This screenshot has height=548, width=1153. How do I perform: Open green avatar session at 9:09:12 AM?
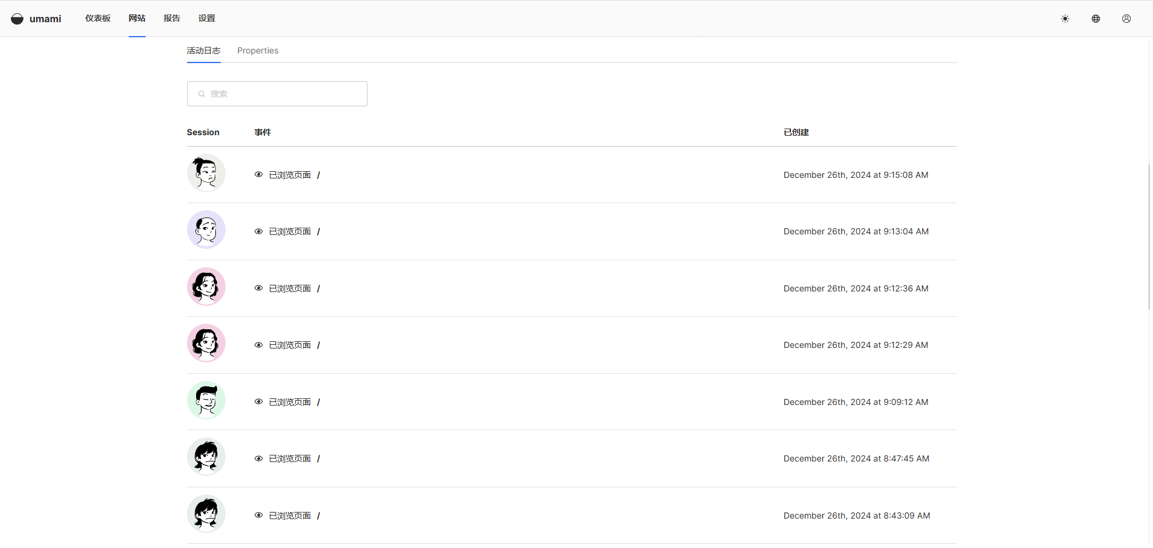click(206, 401)
